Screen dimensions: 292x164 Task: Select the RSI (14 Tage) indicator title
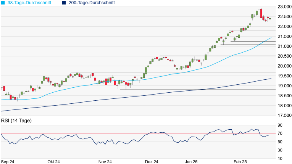coord(16,121)
